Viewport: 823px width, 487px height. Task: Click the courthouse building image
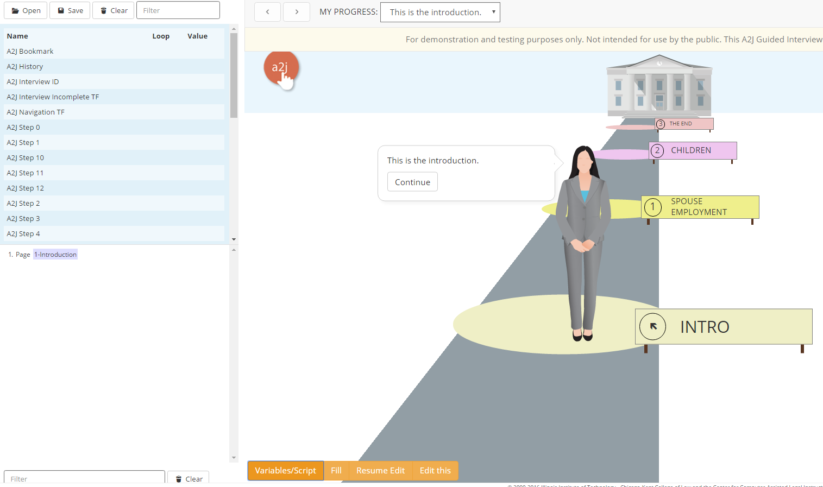[659, 87]
